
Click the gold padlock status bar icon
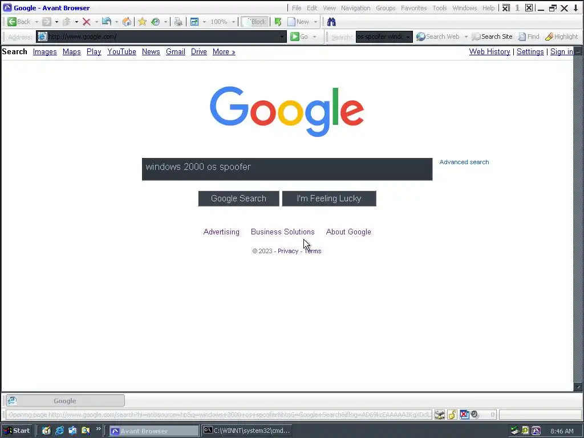click(x=452, y=415)
